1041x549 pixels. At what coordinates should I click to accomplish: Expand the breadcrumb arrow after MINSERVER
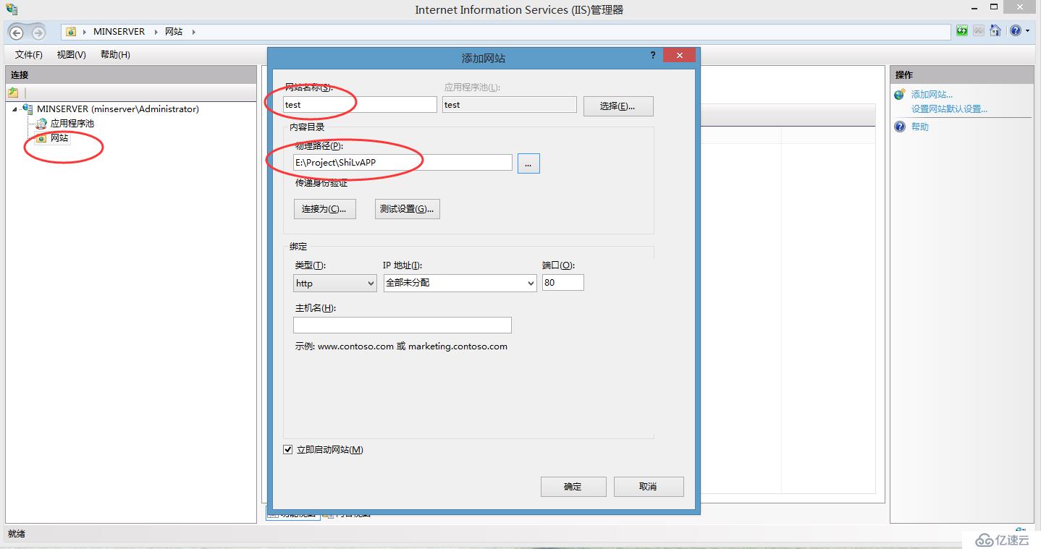pyautogui.click(x=155, y=32)
